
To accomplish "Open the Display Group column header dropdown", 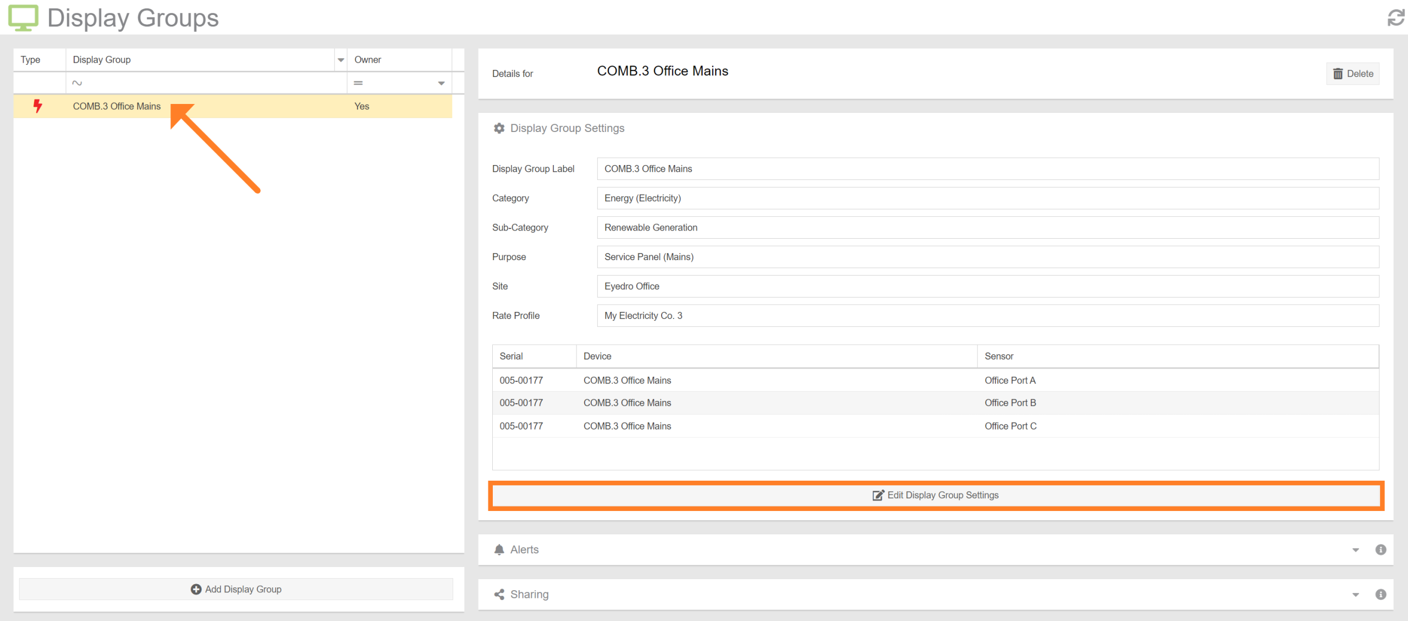I will [340, 59].
